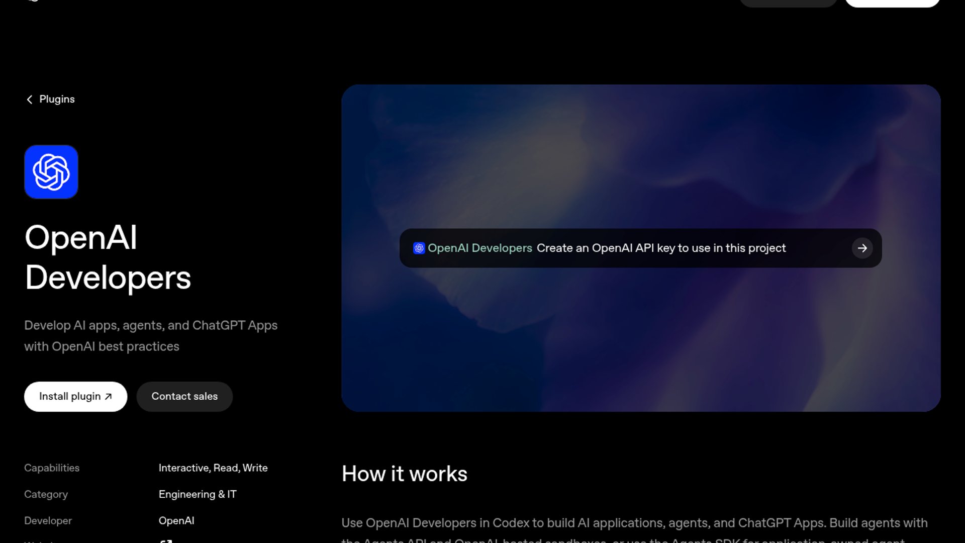Click the Category label

[x=46, y=494]
